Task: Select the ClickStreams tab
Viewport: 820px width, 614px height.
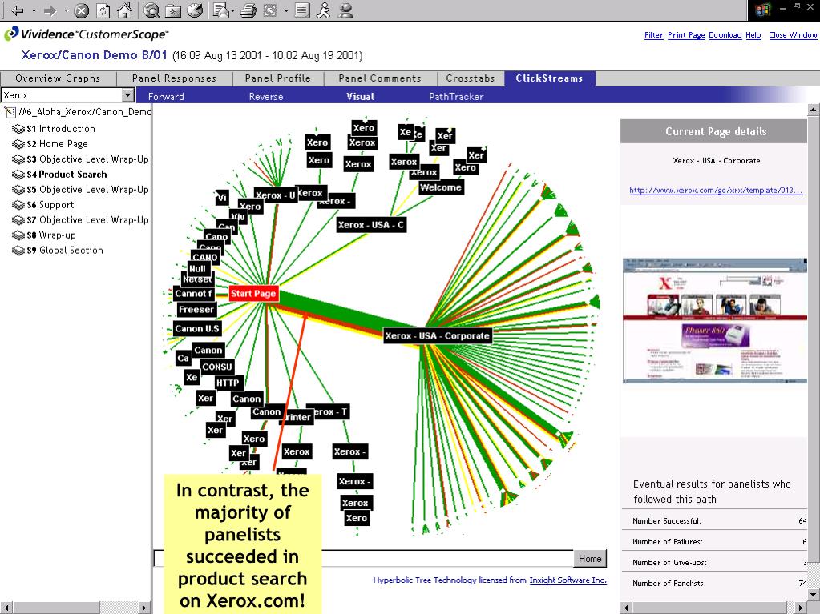Action: click(x=549, y=78)
